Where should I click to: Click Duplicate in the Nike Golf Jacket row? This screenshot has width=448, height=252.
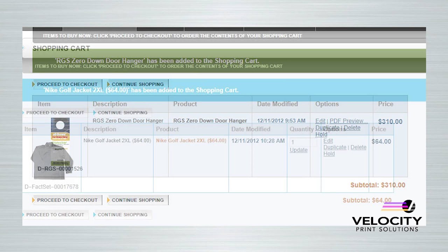point(335,147)
